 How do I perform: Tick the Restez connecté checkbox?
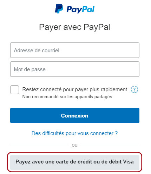point(14,89)
